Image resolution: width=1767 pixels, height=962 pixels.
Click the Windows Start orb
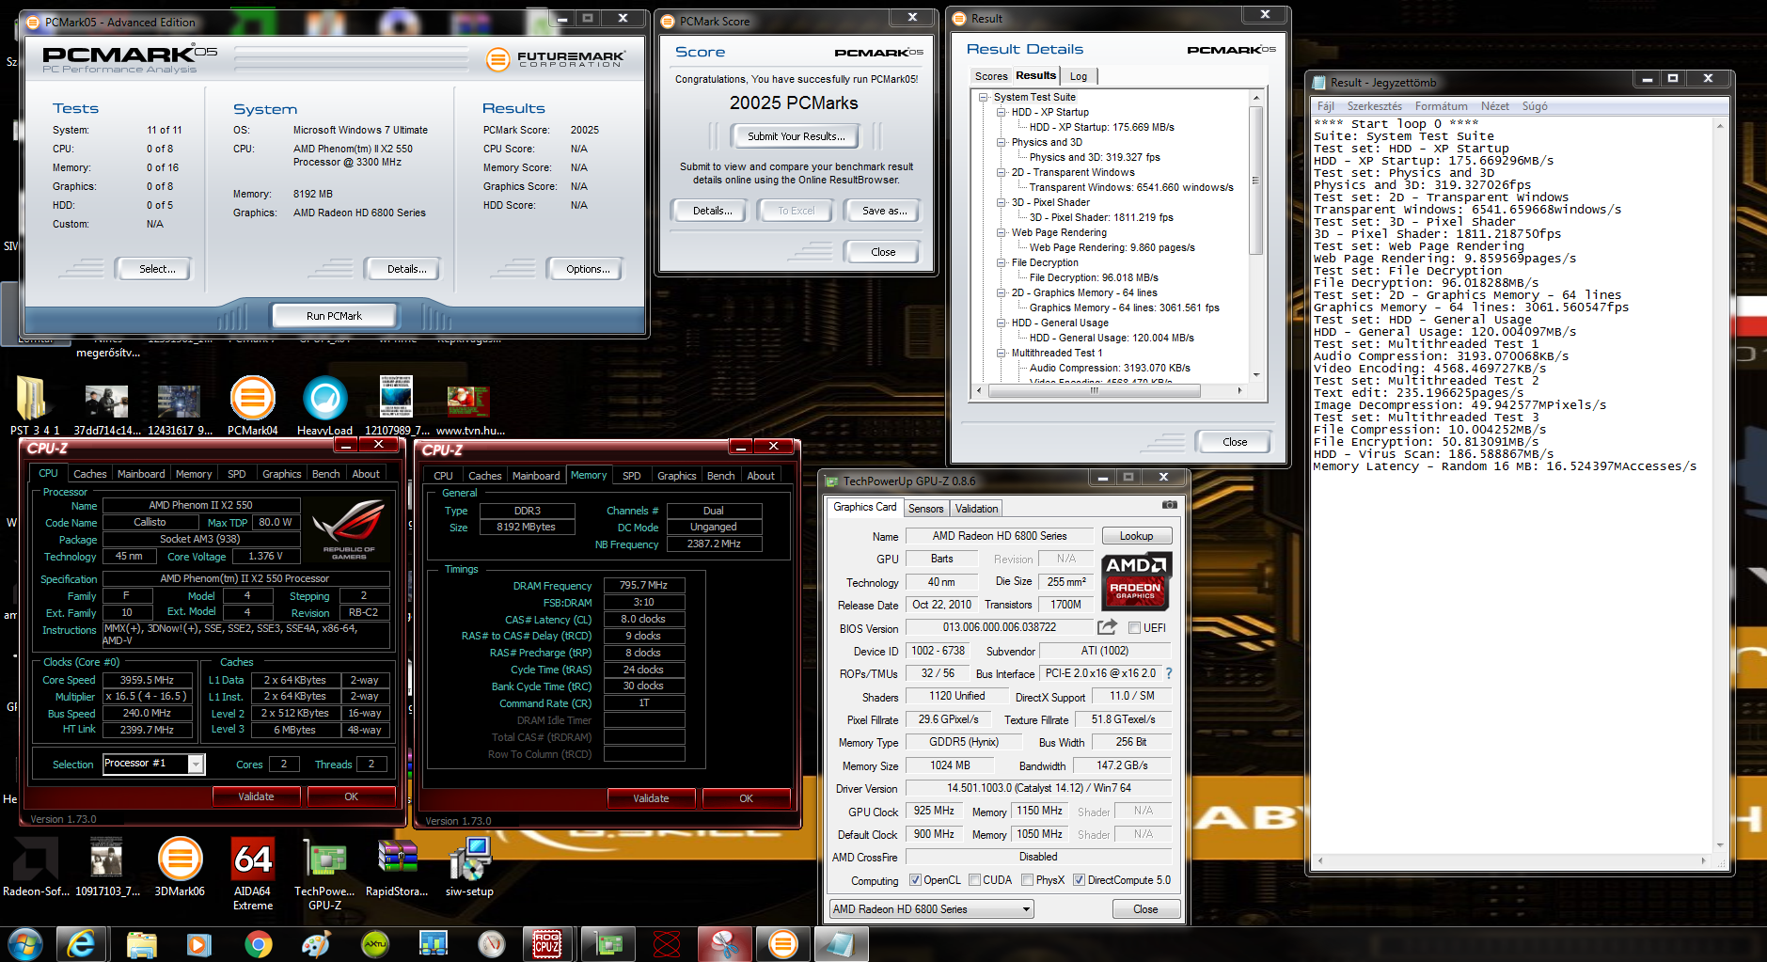pos(25,943)
